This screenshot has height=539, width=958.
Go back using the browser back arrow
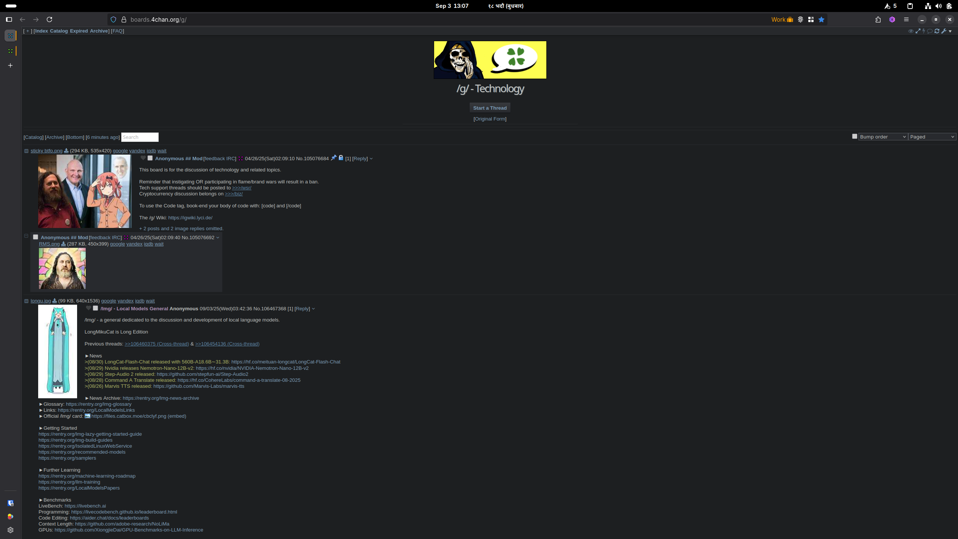click(x=22, y=19)
